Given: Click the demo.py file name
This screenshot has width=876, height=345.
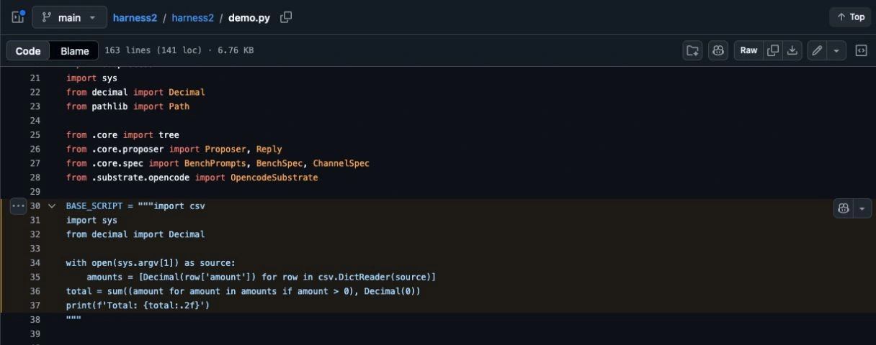Looking at the screenshot, I should 249,17.
